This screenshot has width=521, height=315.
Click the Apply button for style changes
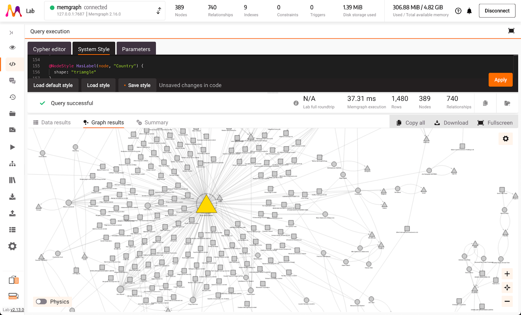[x=500, y=80]
